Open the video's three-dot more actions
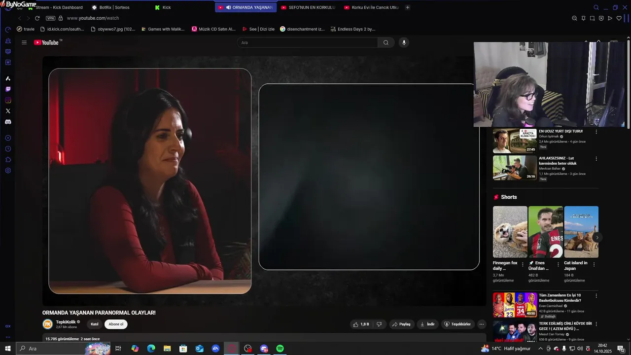 (482, 324)
